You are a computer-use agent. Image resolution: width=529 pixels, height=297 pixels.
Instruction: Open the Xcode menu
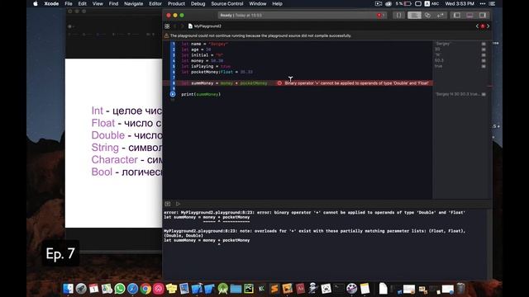click(51, 3)
